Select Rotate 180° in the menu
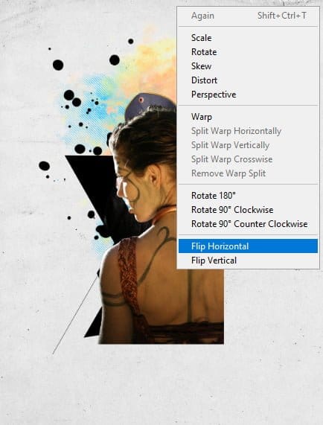The width and height of the screenshot is (323, 425). [248, 196]
